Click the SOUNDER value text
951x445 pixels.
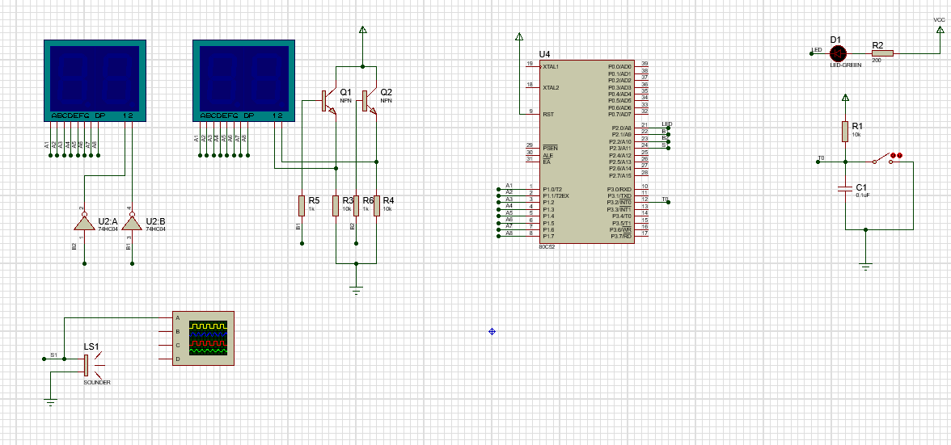coord(97,383)
